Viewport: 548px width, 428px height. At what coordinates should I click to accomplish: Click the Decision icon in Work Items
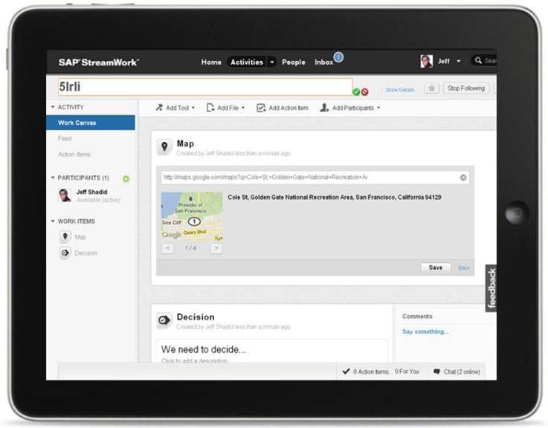[x=65, y=252]
